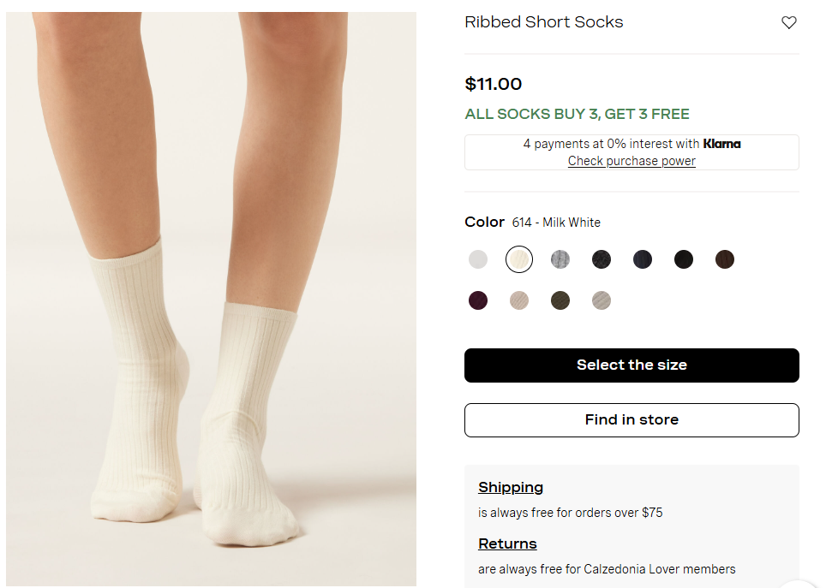Image resolution: width=832 pixels, height=588 pixels.
Task: Select the Milk White color swatch
Action: point(519,259)
